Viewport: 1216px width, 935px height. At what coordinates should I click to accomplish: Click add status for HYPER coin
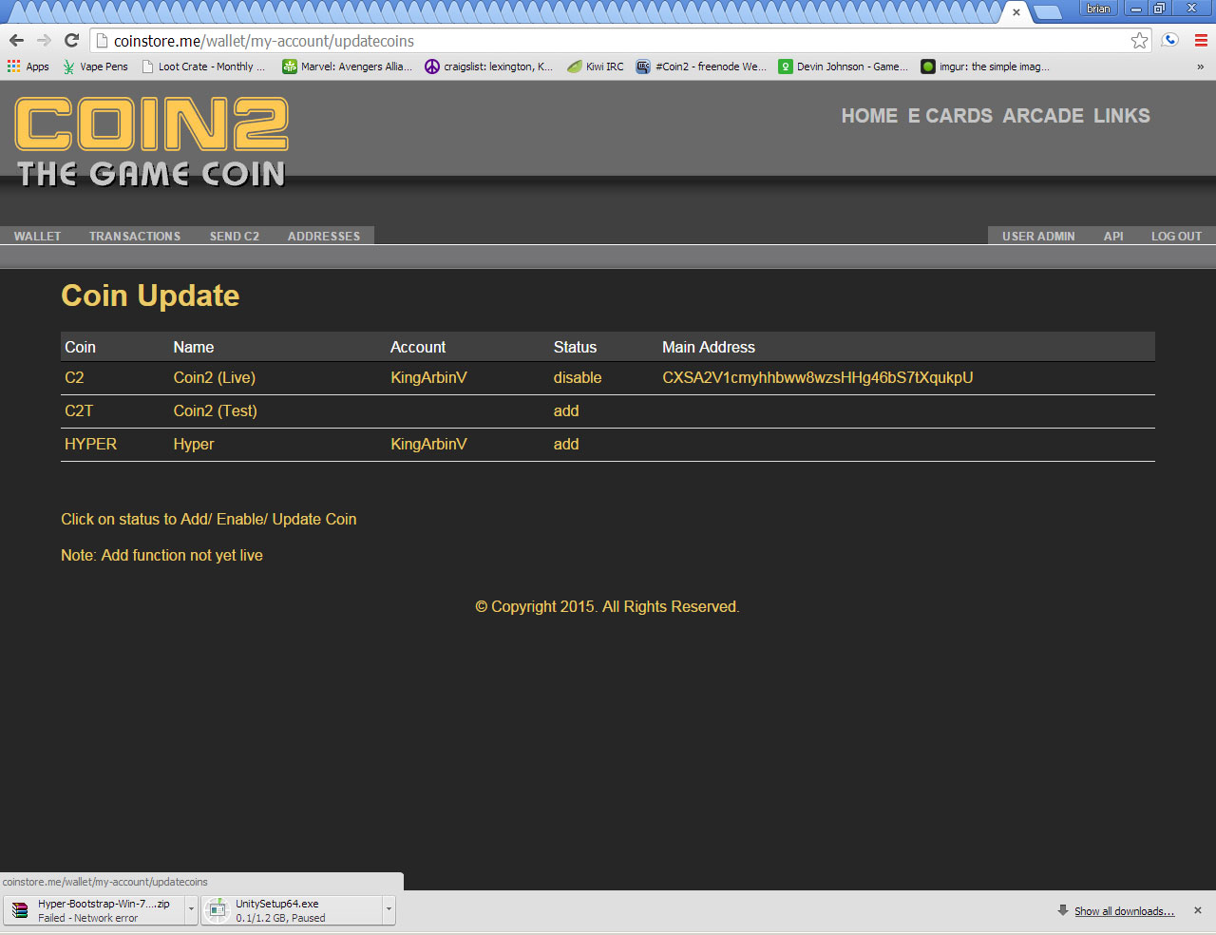coord(566,444)
